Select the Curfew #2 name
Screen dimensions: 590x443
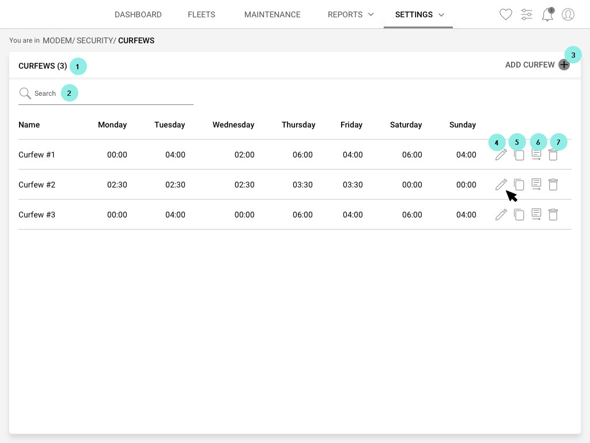click(36, 185)
